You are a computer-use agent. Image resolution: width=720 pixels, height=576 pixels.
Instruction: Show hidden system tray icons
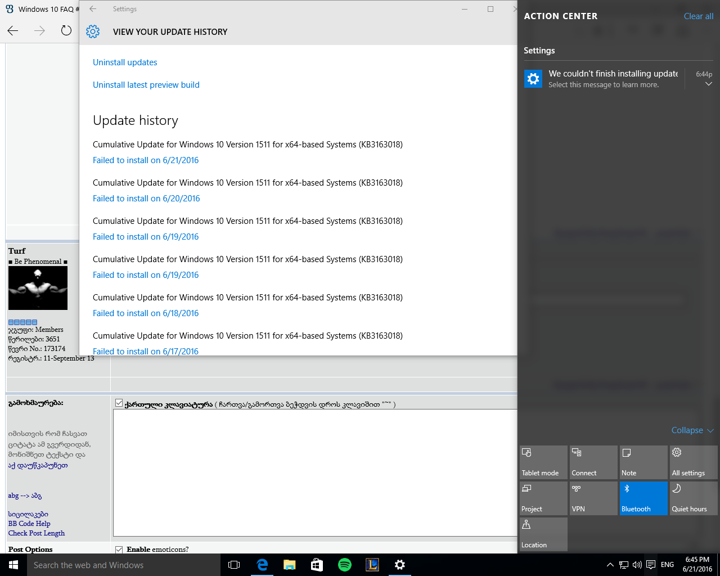pos(610,565)
